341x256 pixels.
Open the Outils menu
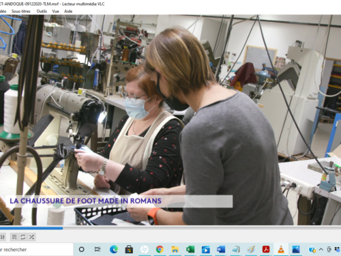[42, 11]
